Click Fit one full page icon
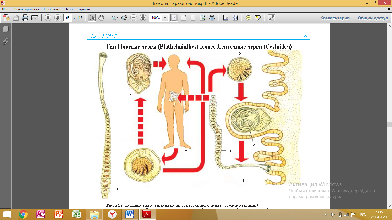This screenshot has height=220, width=392. pyautogui.click(x=235, y=18)
